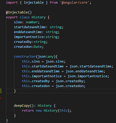Screen dimensions: 116x123
Task: Click the class name in 'export class History'
Action: 39,17
